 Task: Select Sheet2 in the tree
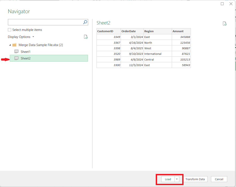(49, 58)
